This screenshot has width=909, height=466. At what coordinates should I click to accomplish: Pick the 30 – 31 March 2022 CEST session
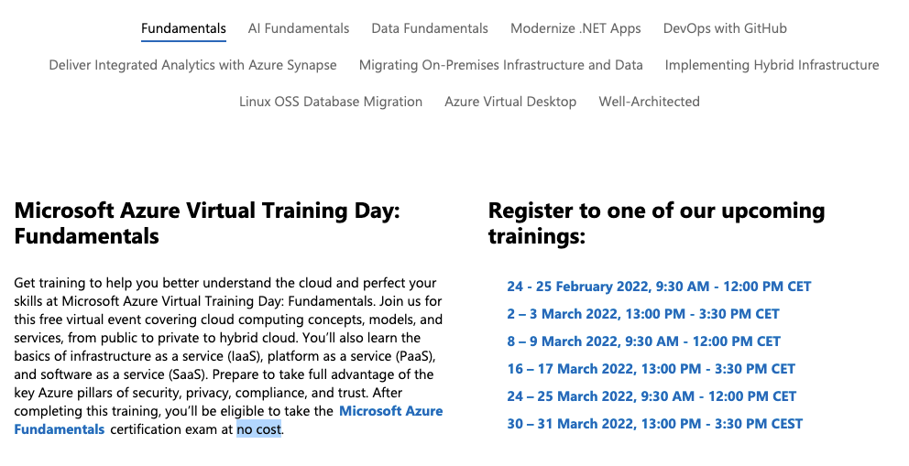coord(654,424)
